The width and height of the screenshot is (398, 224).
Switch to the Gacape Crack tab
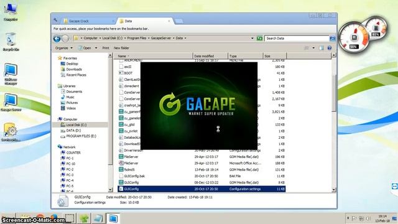click(x=88, y=21)
